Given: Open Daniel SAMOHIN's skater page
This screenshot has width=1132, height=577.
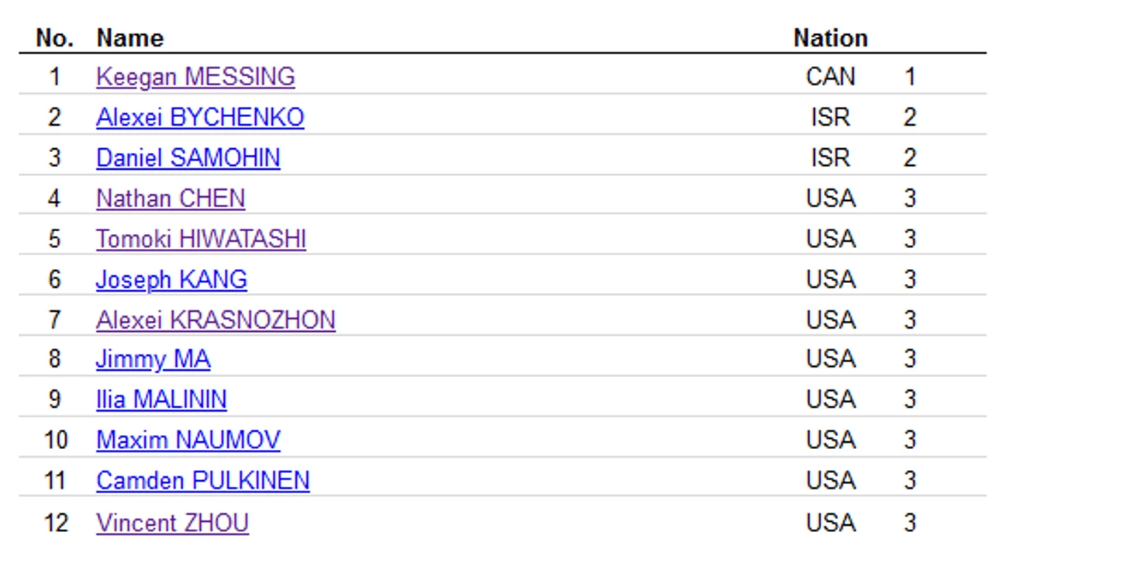Looking at the screenshot, I should click(188, 157).
